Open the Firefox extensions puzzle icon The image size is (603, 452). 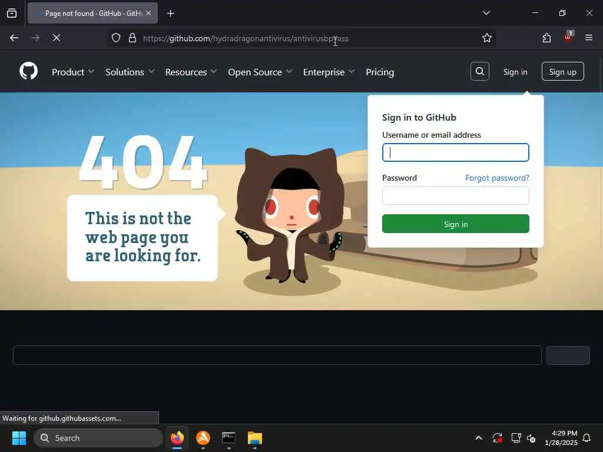[546, 38]
